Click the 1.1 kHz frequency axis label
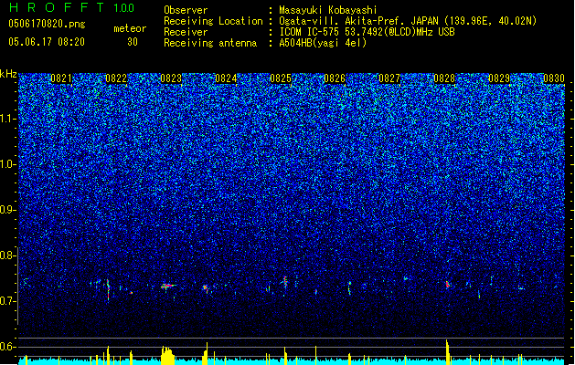This screenshot has height=365, width=575. coord(8,119)
